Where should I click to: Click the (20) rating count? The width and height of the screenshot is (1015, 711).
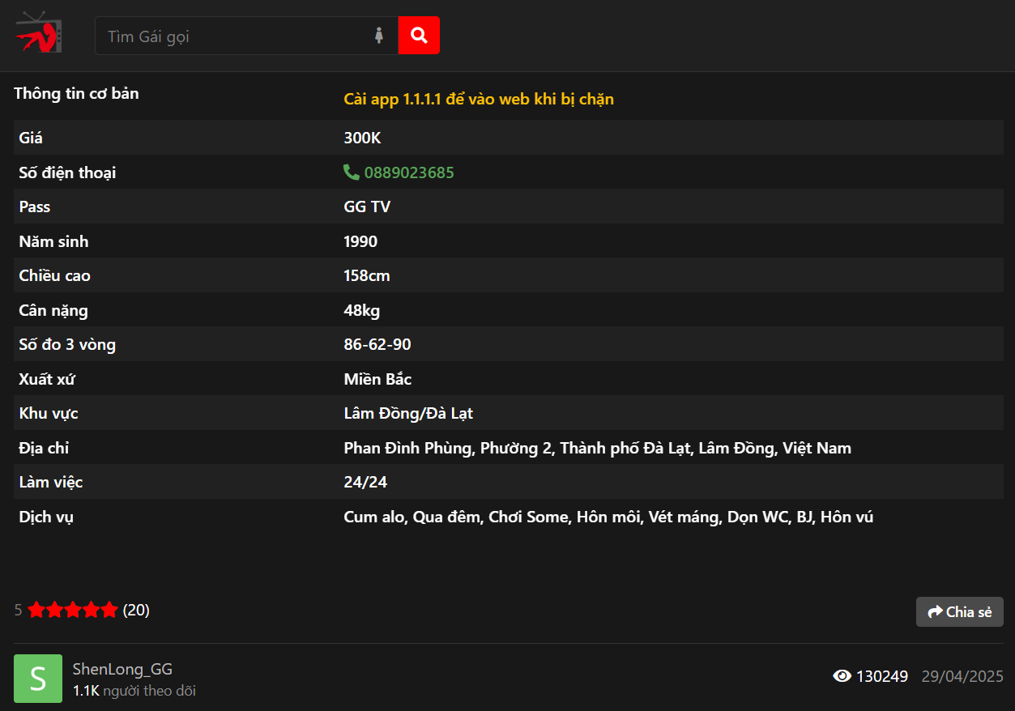pos(136,610)
